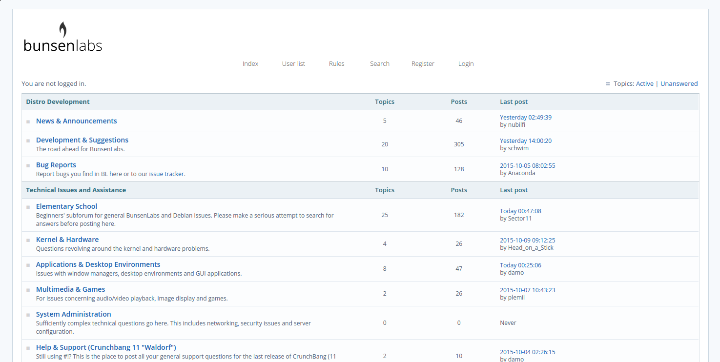Open the Index navigation item

pyautogui.click(x=250, y=63)
